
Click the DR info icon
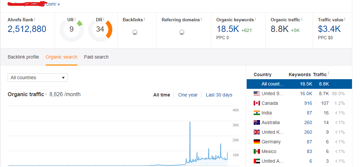(104, 19)
